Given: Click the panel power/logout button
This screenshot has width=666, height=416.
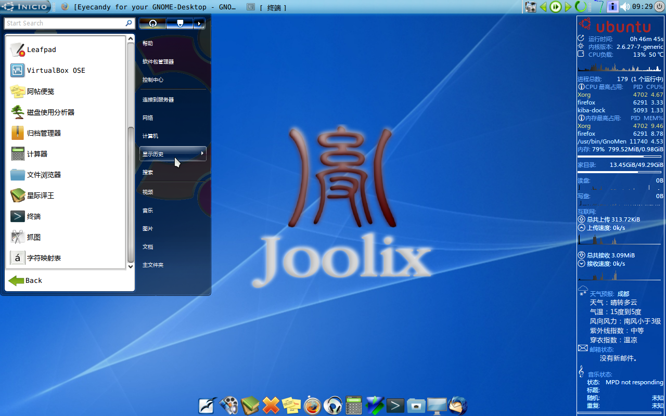Looking at the screenshot, I should 659,7.
